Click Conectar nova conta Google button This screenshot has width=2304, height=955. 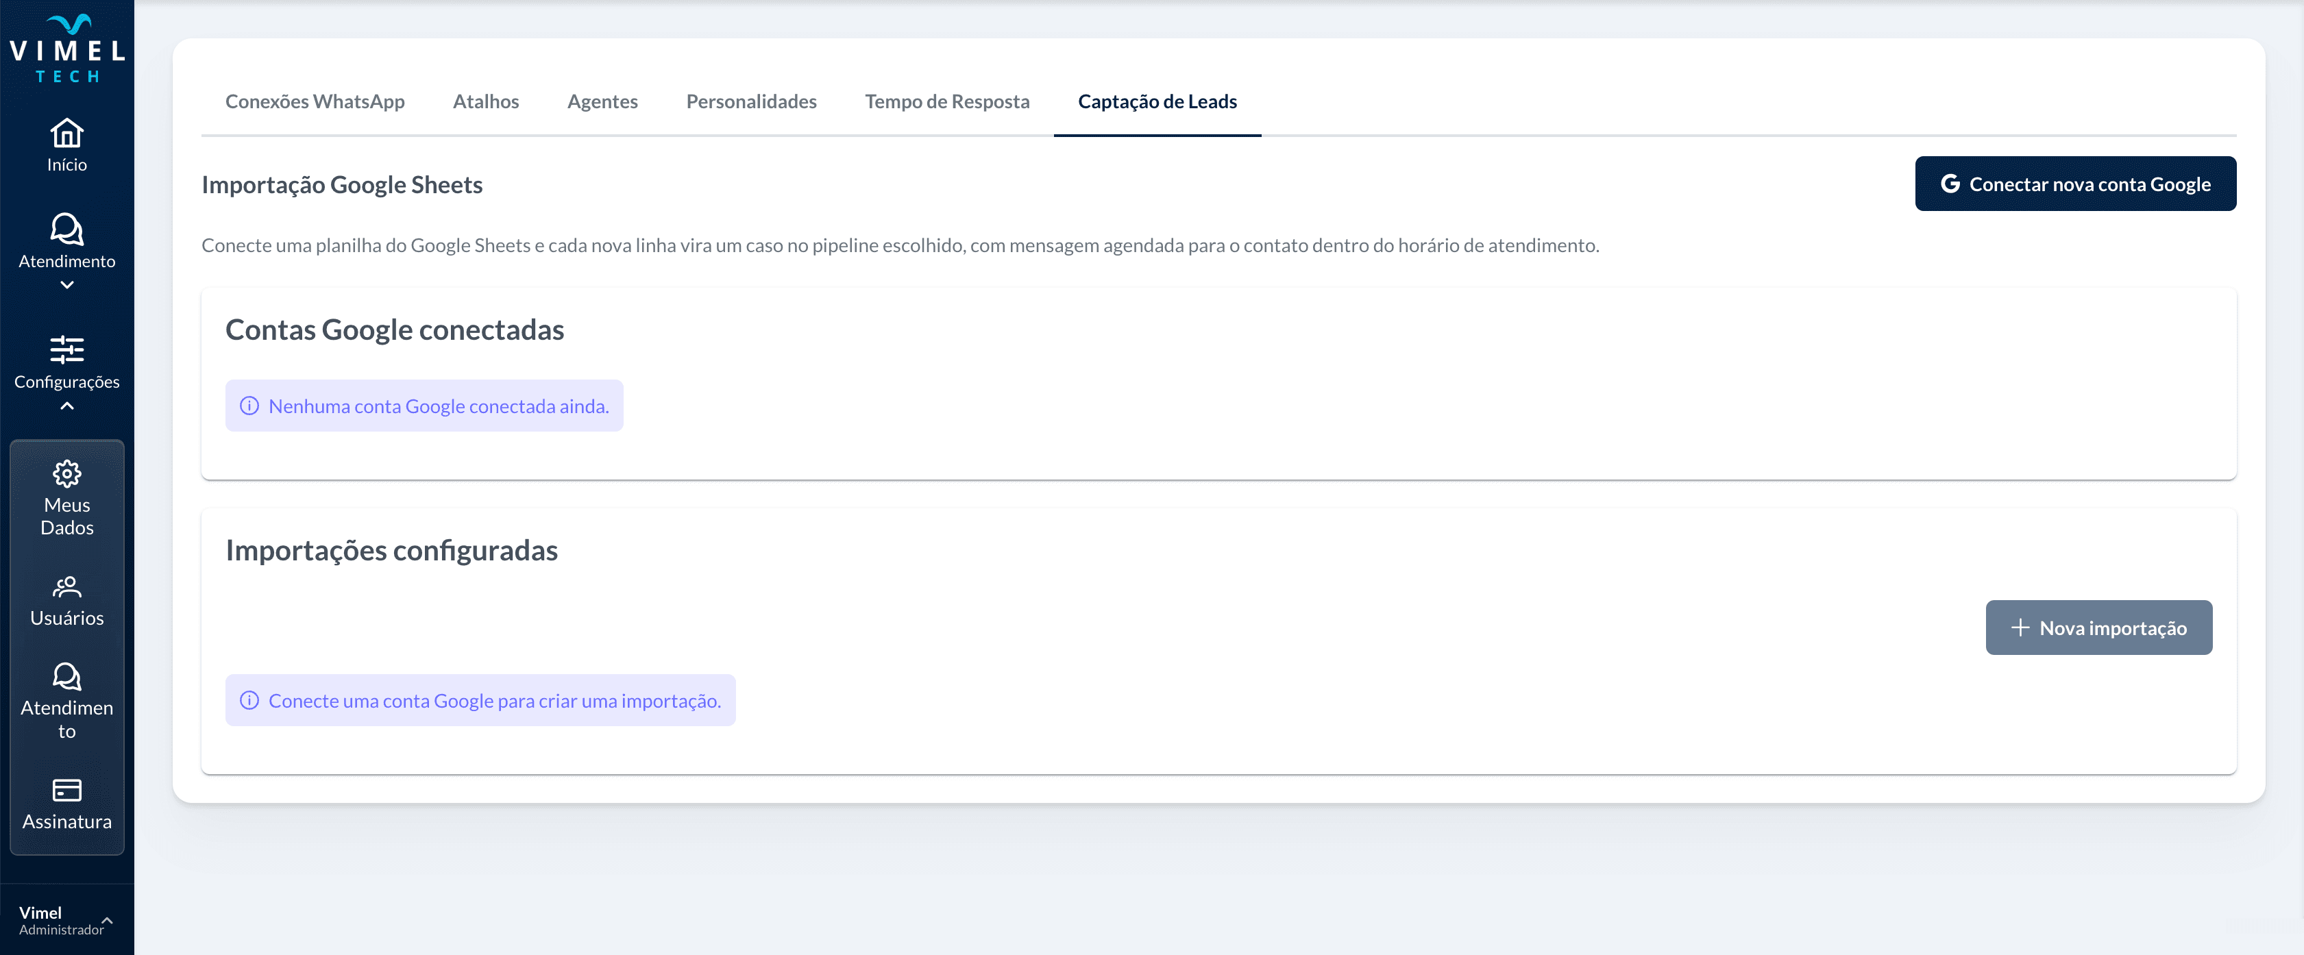click(x=2075, y=184)
